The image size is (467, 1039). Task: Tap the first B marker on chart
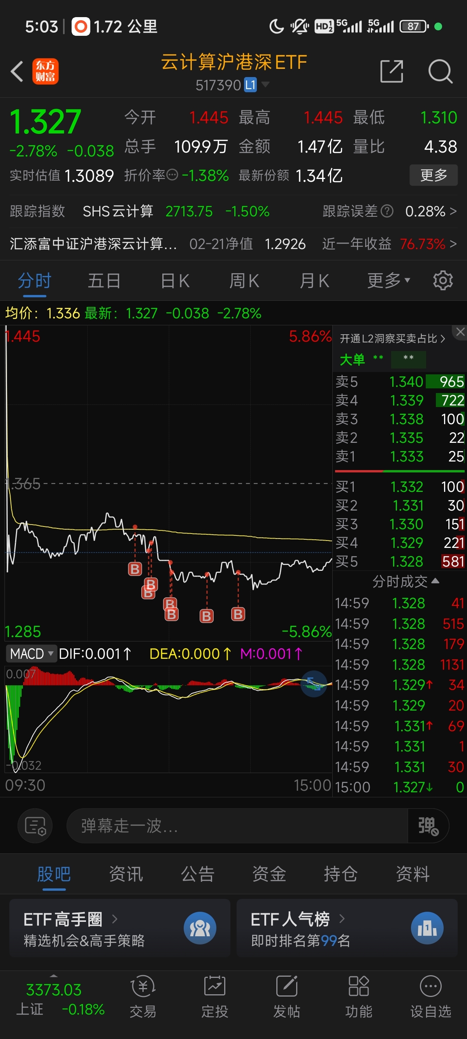(x=135, y=569)
